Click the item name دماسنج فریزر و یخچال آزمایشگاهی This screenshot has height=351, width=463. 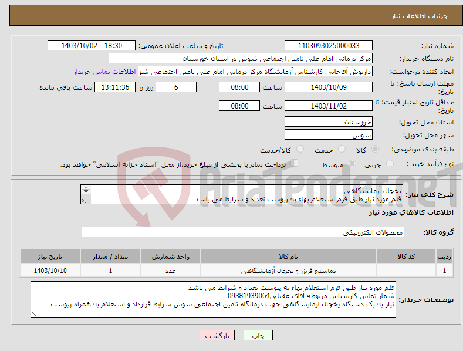[288, 271]
